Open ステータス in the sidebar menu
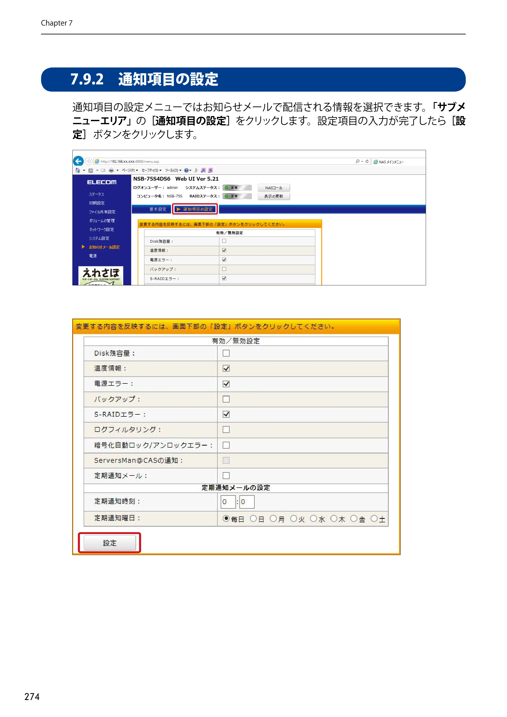Image resolution: width=507 pixels, height=717 pixels. pos(97,194)
